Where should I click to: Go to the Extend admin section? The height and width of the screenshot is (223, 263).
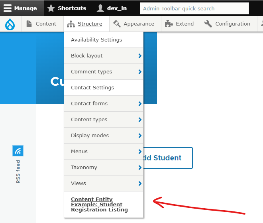(x=184, y=24)
